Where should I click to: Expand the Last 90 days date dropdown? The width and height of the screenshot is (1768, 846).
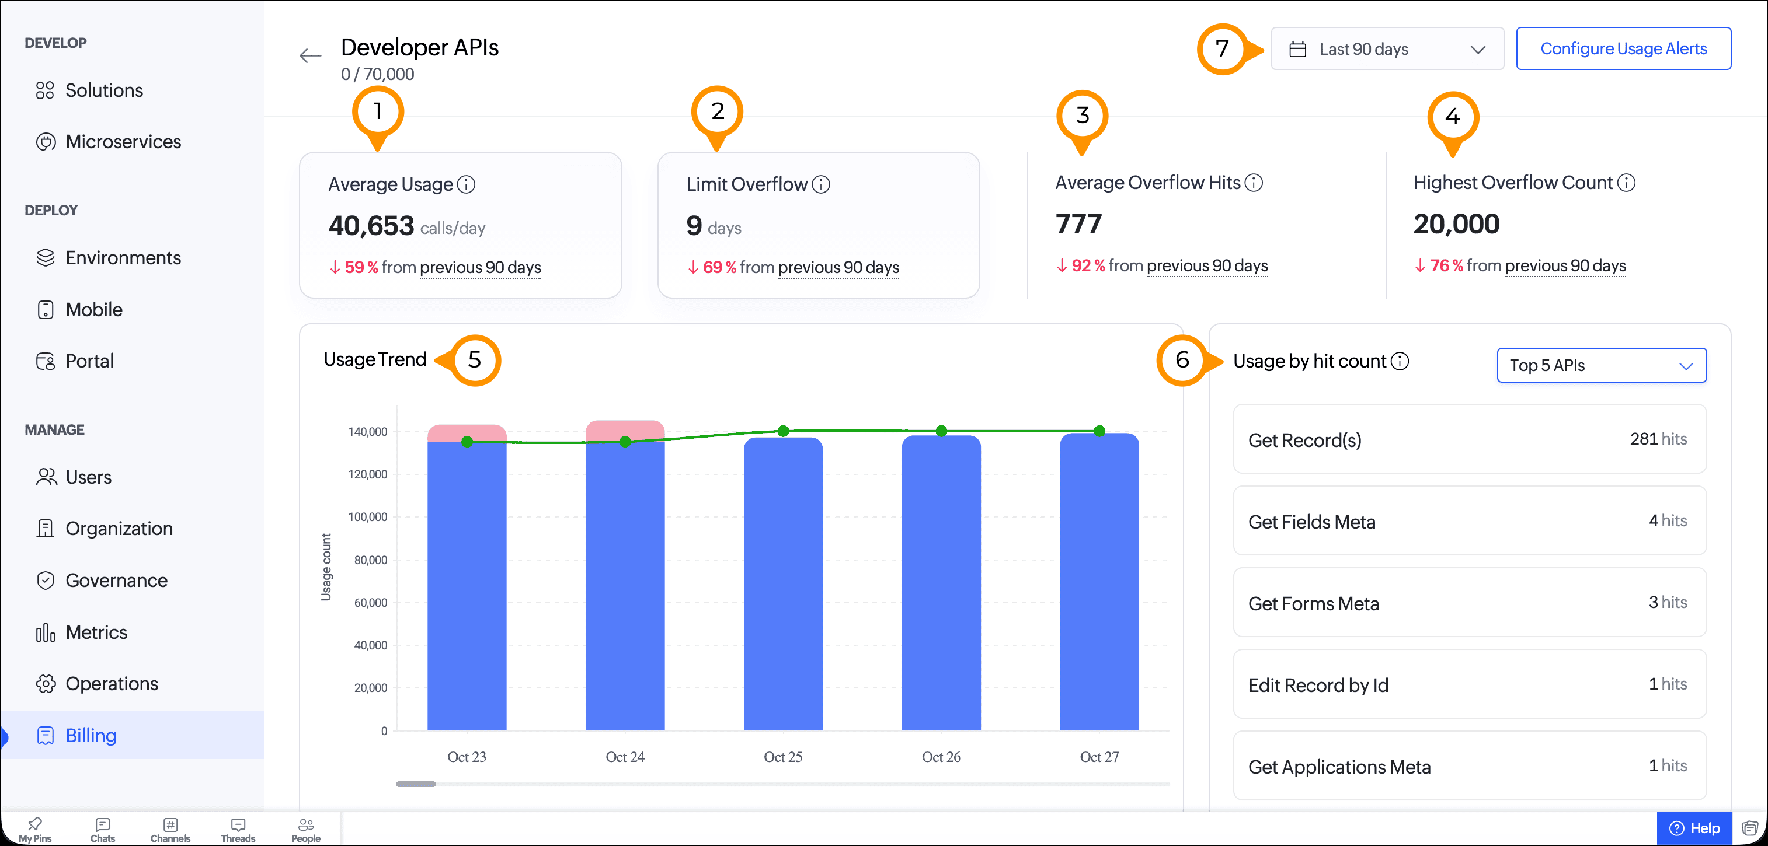click(x=1387, y=50)
